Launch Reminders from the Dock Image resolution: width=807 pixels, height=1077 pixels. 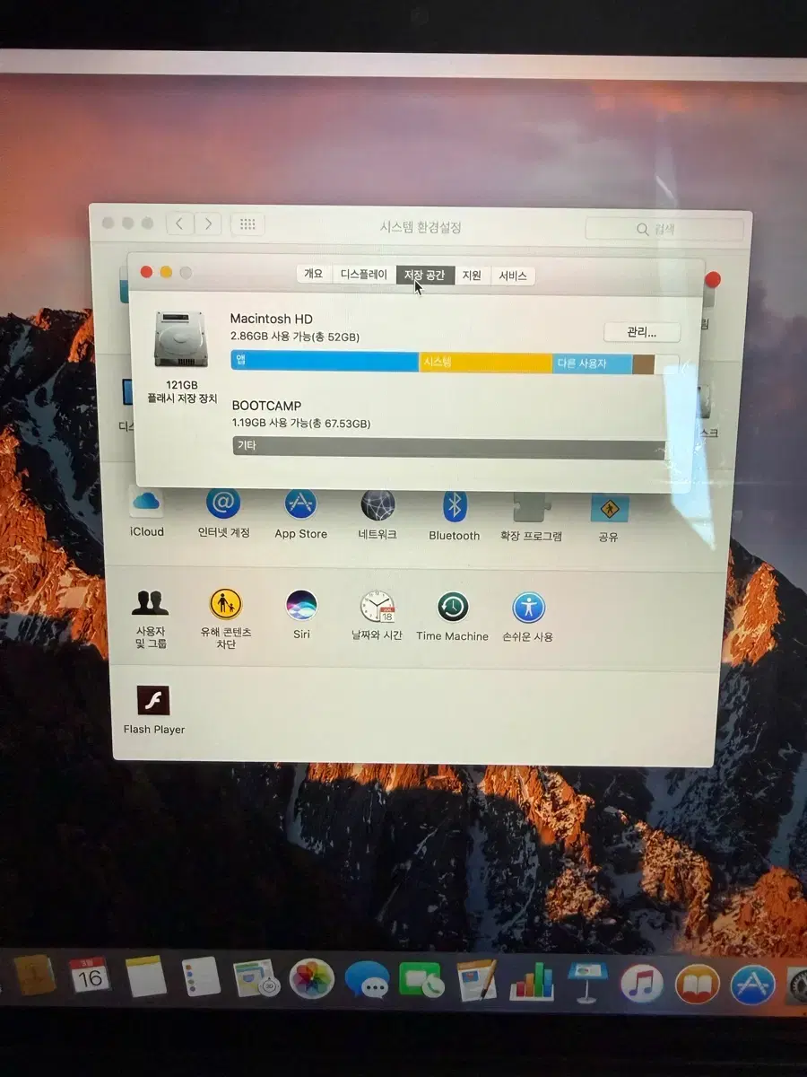pyautogui.click(x=201, y=977)
